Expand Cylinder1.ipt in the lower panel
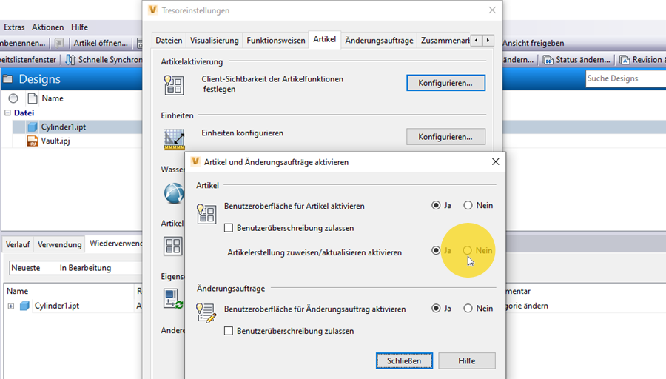Screen dimensions: 666x379 tap(11, 306)
